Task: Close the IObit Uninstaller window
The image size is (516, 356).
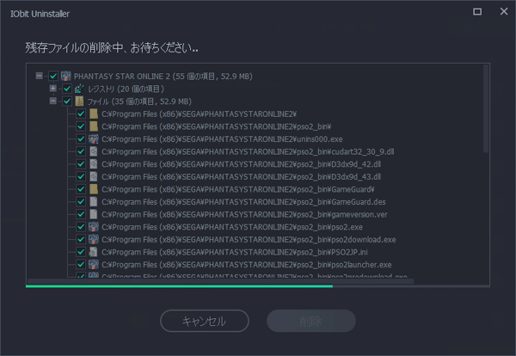Action: click(504, 11)
